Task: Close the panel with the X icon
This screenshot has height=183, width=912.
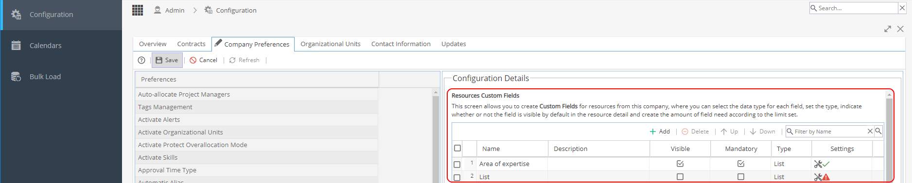Action: tap(900, 29)
